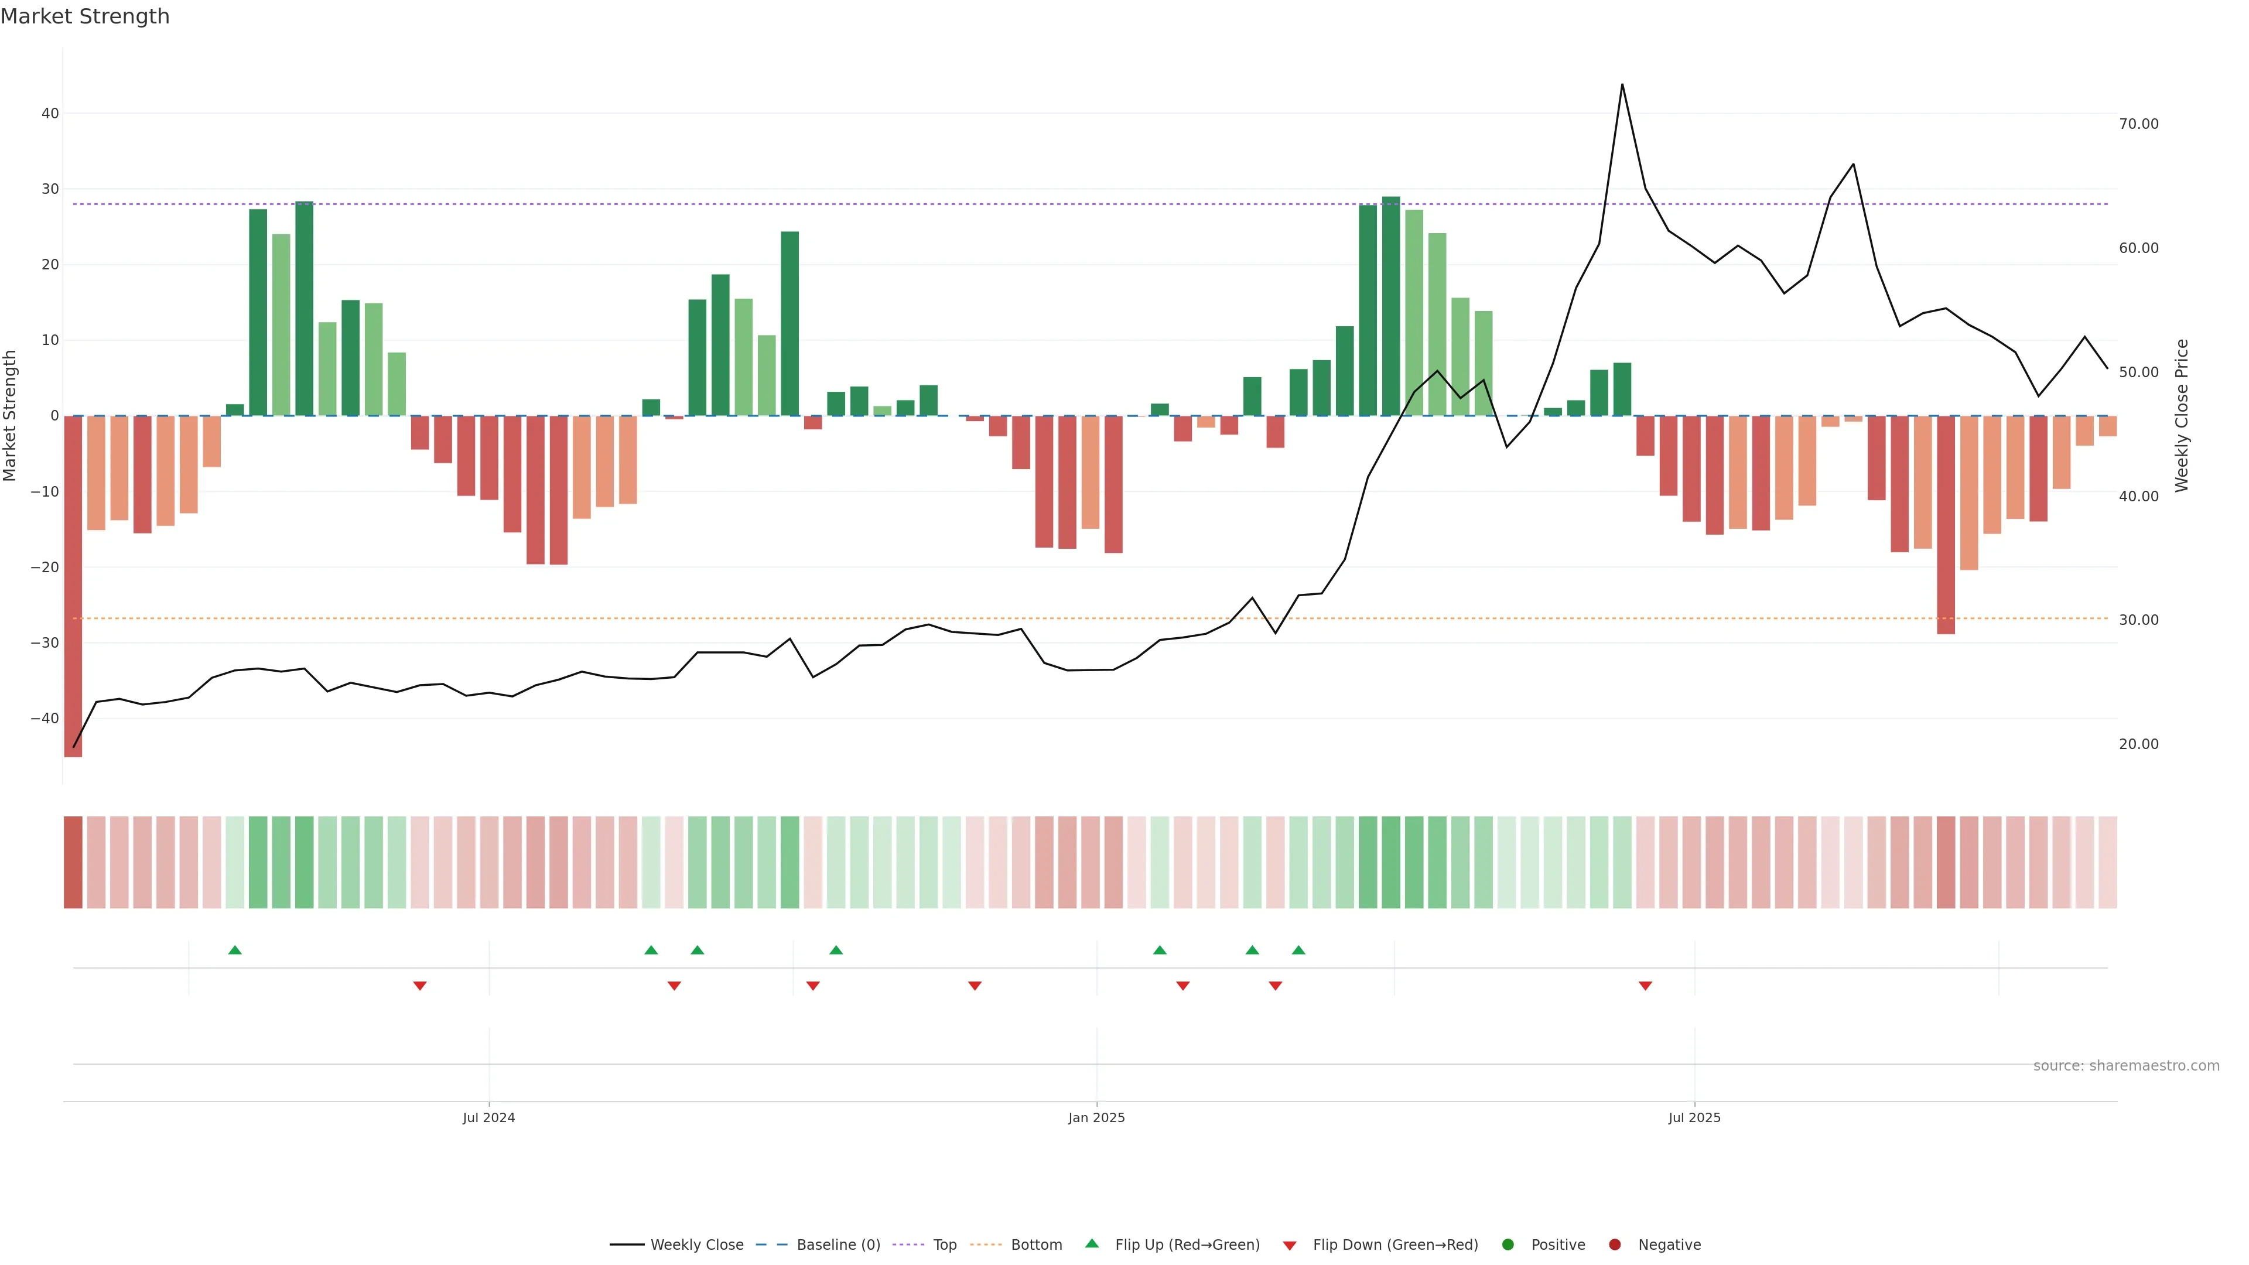Viewport: 2249px width, 1265px height.
Task: Click the Jul 2024 axis label
Action: click(489, 1117)
